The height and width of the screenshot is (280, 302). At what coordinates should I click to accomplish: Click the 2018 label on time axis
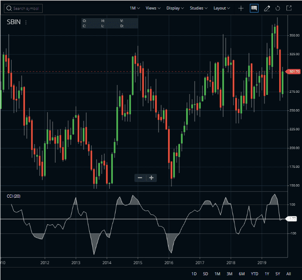231,263
